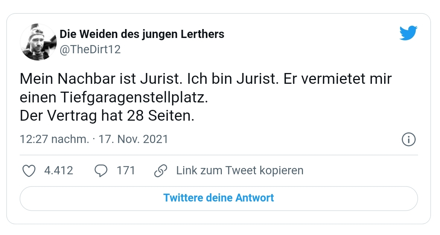Open the info circle icon
This screenshot has width=440, height=235.
[x=409, y=140]
